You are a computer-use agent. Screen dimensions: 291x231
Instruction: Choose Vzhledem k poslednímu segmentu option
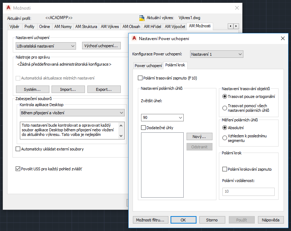225,138
